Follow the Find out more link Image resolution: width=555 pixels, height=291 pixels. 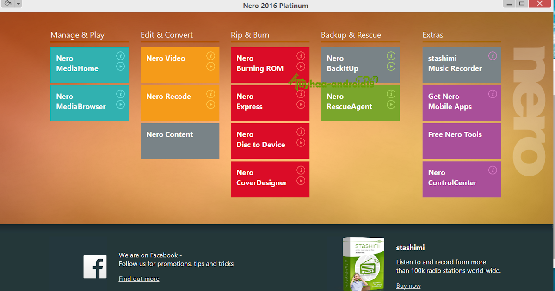point(139,279)
